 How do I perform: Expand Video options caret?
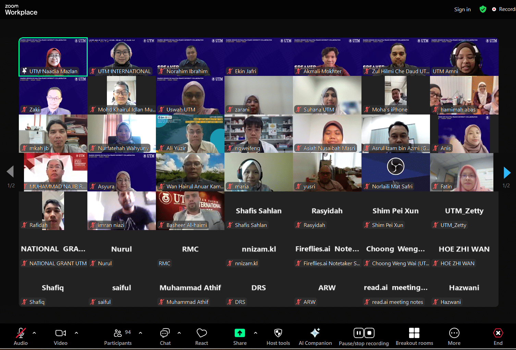click(76, 333)
